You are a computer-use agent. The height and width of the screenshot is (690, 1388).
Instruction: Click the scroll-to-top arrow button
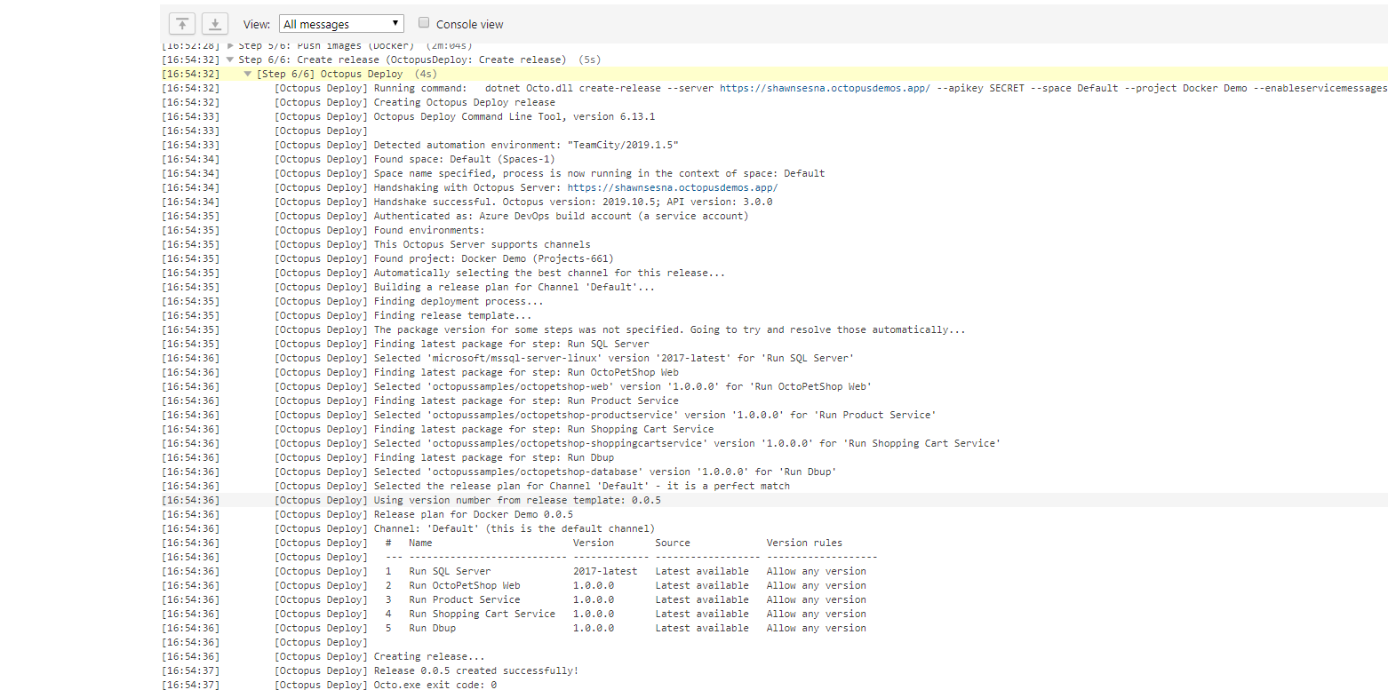pyautogui.click(x=182, y=24)
